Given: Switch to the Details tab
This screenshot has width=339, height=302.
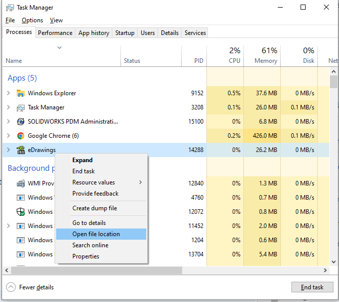Looking at the screenshot, I should click(x=169, y=33).
